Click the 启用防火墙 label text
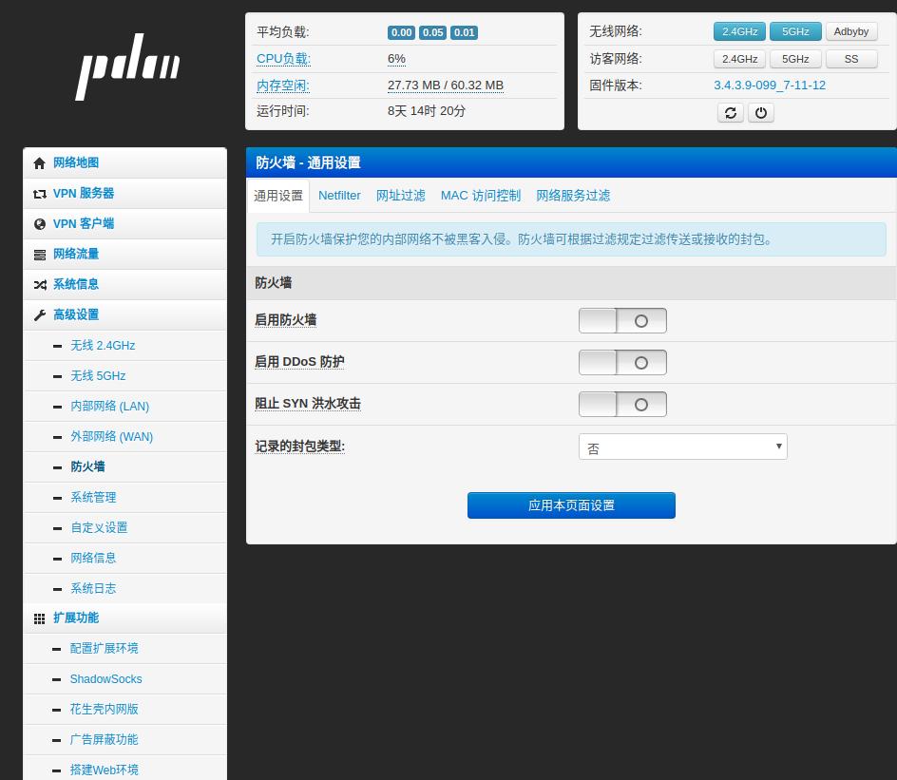 [x=285, y=320]
